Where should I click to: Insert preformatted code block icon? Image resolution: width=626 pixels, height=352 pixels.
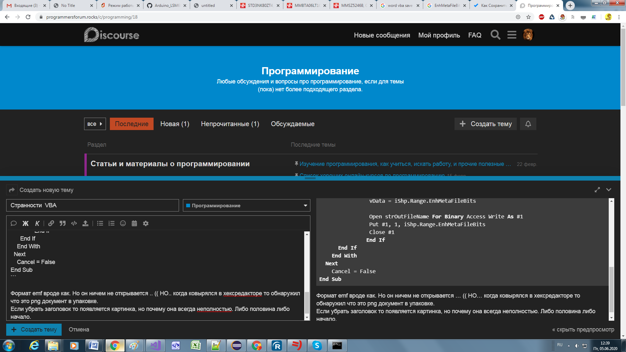pos(74,223)
